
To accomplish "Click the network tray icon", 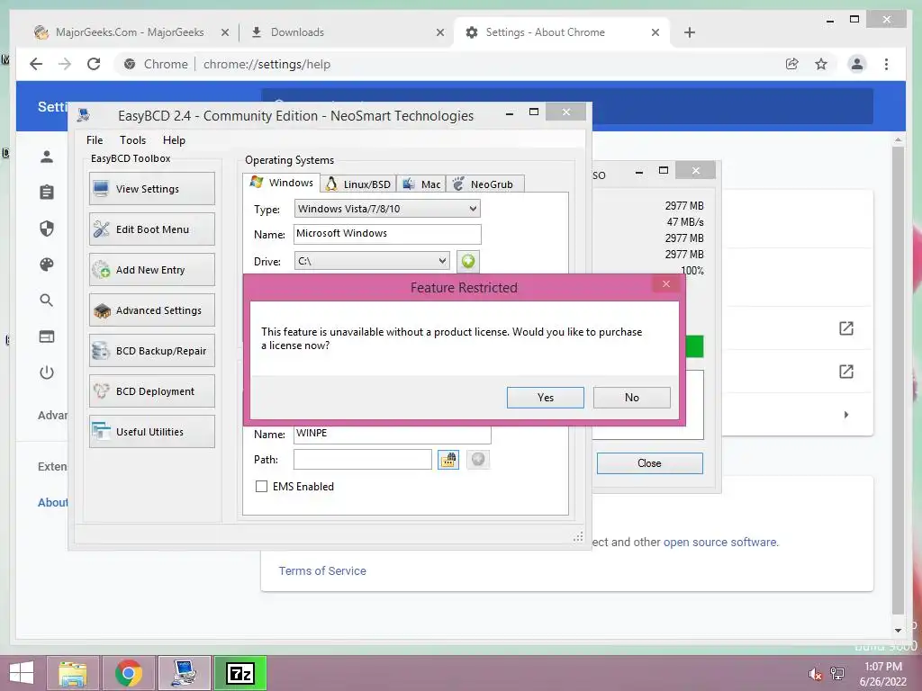I will coord(837,673).
